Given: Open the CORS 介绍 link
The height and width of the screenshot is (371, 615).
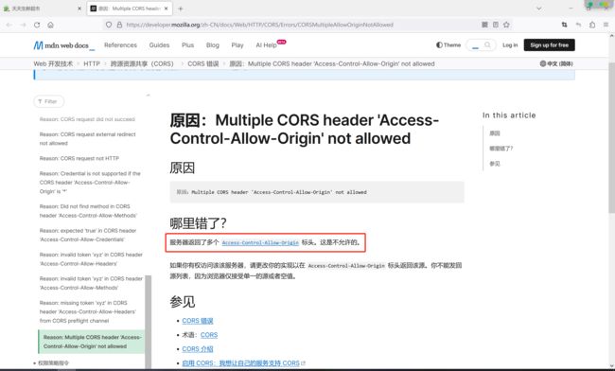Looking at the screenshot, I should [x=198, y=349].
